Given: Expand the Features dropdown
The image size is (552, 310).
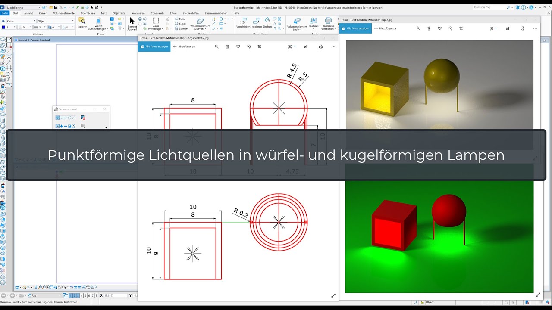Looking at the screenshot, I should 314,24.
